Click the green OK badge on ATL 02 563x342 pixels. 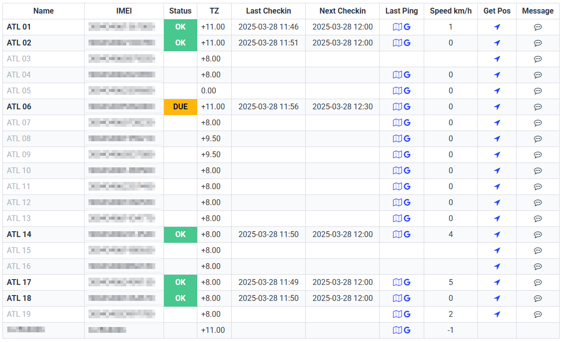(180, 43)
